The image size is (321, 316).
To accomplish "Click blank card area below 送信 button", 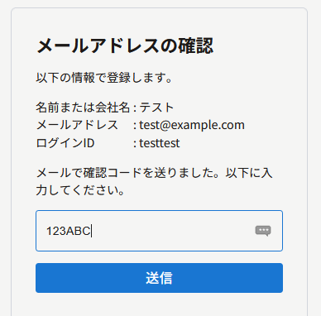I will coord(159,304).
